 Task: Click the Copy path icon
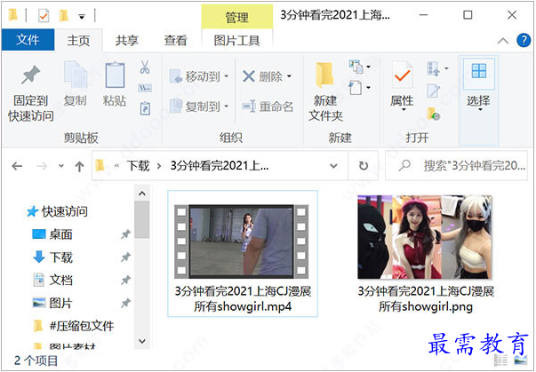145,88
